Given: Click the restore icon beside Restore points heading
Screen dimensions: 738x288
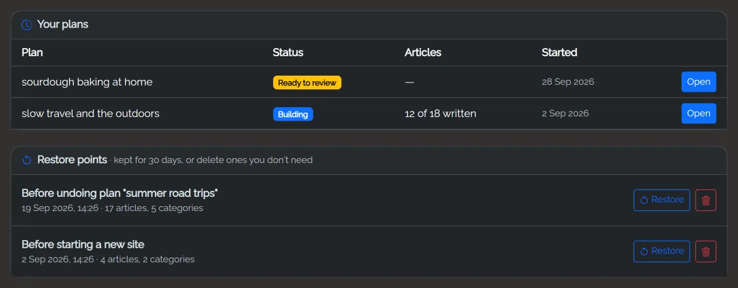Looking at the screenshot, I should pos(27,161).
